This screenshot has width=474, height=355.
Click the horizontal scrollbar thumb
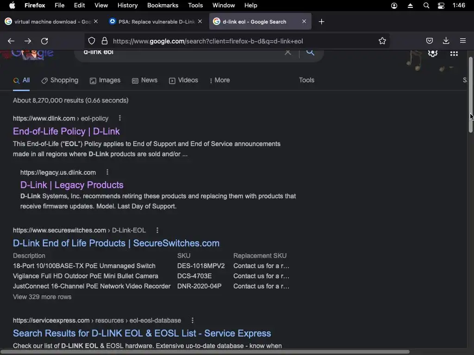pyautogui.click(x=205, y=352)
